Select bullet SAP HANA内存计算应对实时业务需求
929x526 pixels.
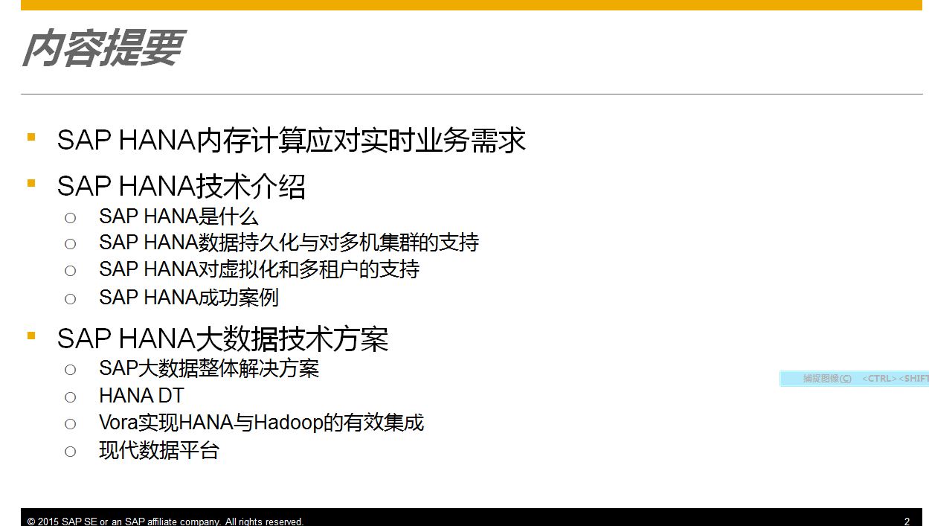292,140
